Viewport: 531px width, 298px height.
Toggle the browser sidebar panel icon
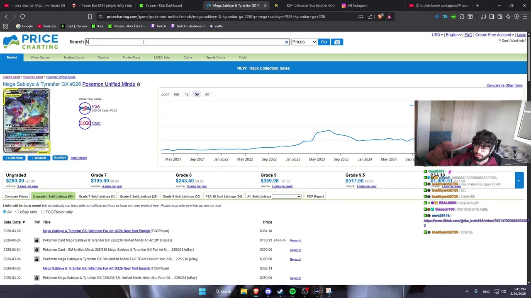click(x=492, y=17)
